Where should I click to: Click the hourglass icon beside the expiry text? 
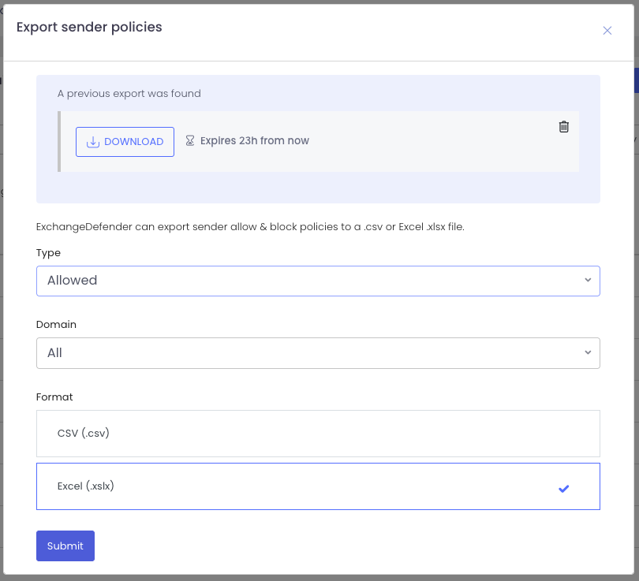[190, 140]
